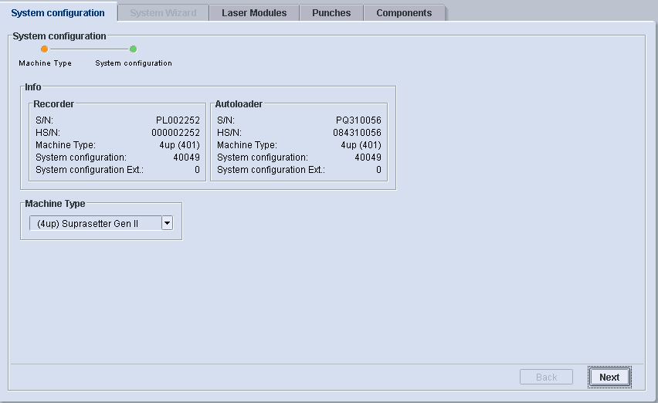Click the disabled Back button
Screen dimensions: 658x403
pyautogui.click(x=546, y=378)
